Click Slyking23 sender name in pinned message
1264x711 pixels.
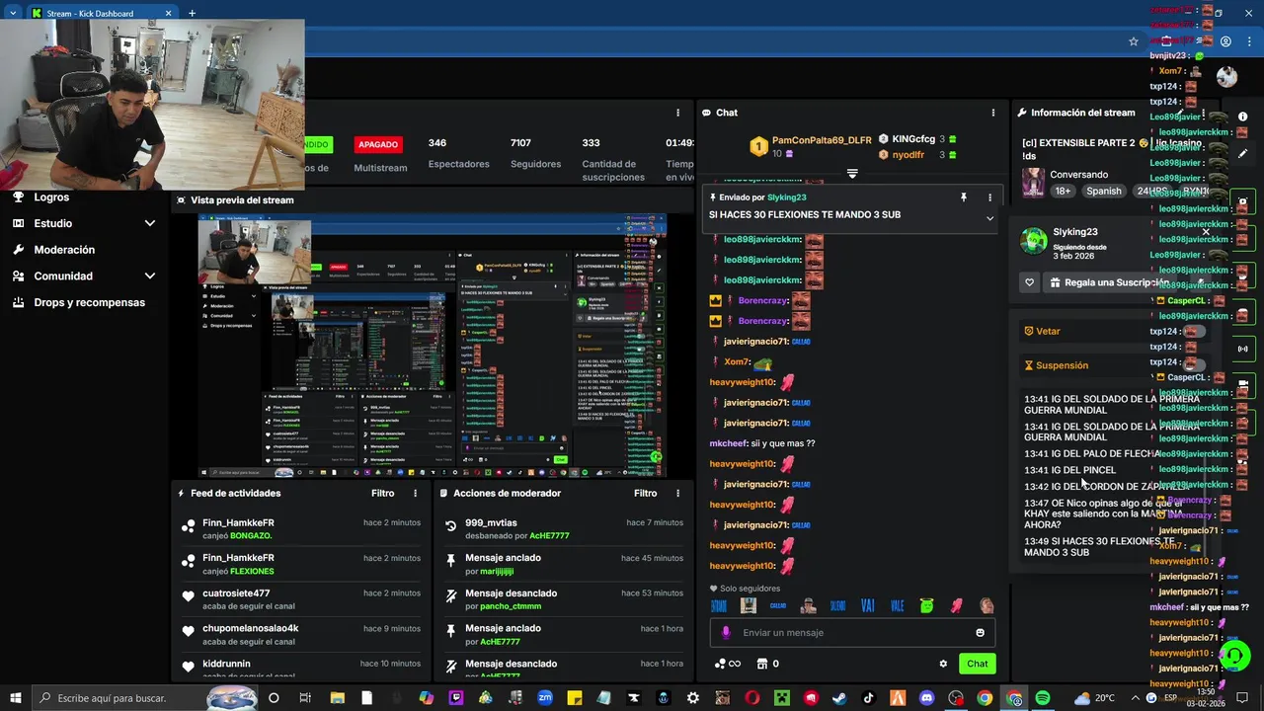click(787, 197)
